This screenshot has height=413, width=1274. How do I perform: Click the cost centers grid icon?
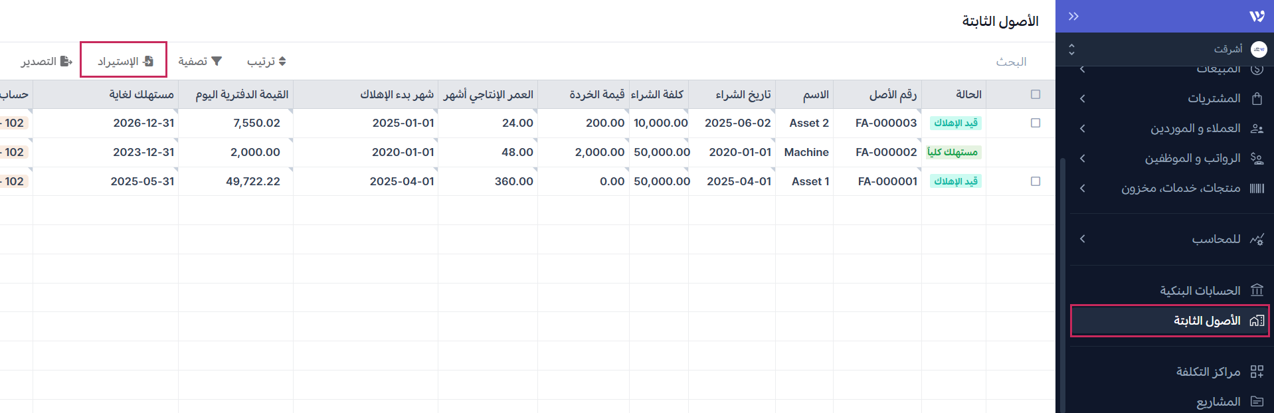(1257, 372)
